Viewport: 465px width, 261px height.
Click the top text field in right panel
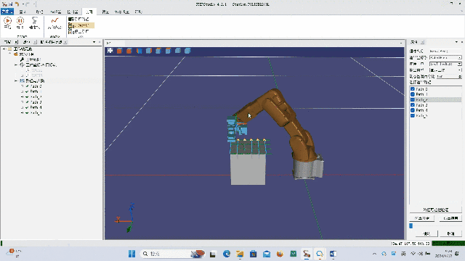pyautogui.click(x=445, y=51)
